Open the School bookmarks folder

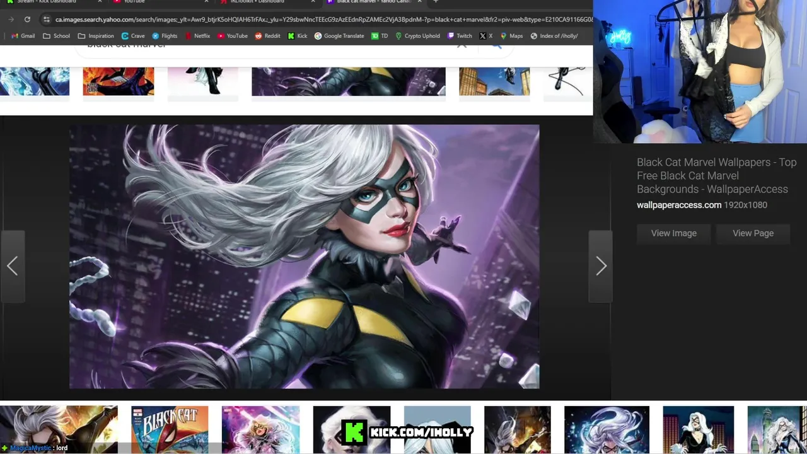click(x=56, y=36)
